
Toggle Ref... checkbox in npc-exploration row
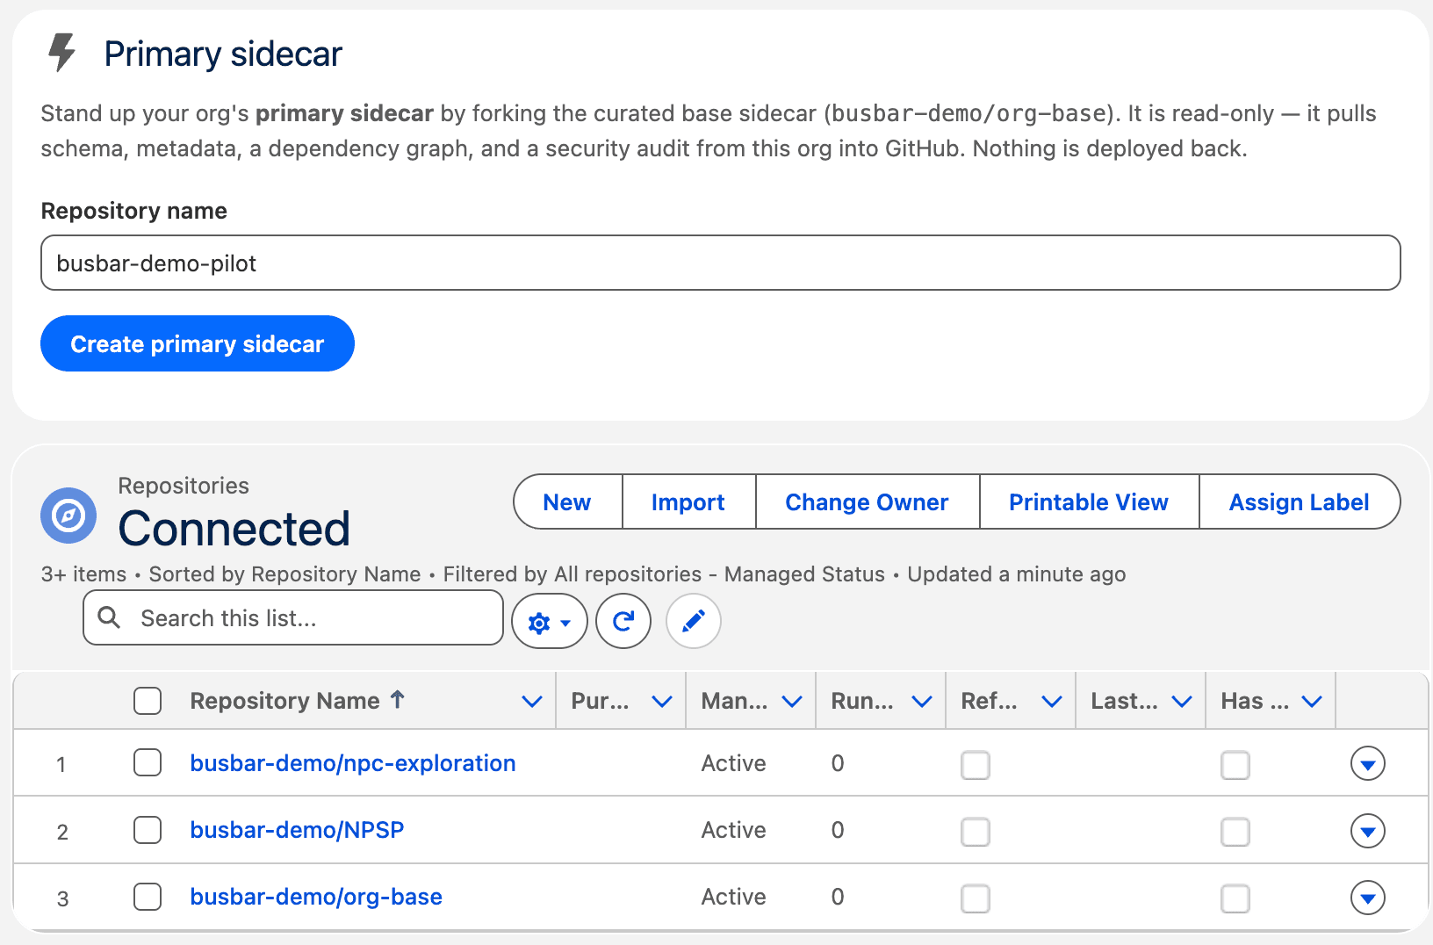pos(976,765)
